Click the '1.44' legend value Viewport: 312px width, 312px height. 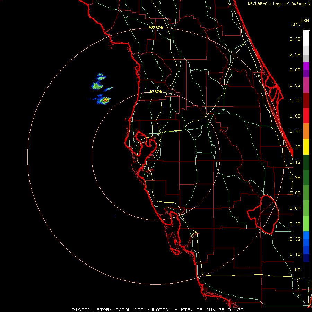(x=295, y=131)
